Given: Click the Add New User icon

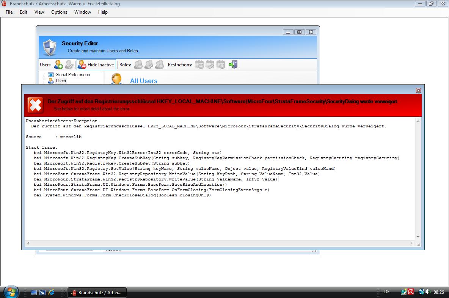Looking at the screenshot, I should click(x=58, y=64).
